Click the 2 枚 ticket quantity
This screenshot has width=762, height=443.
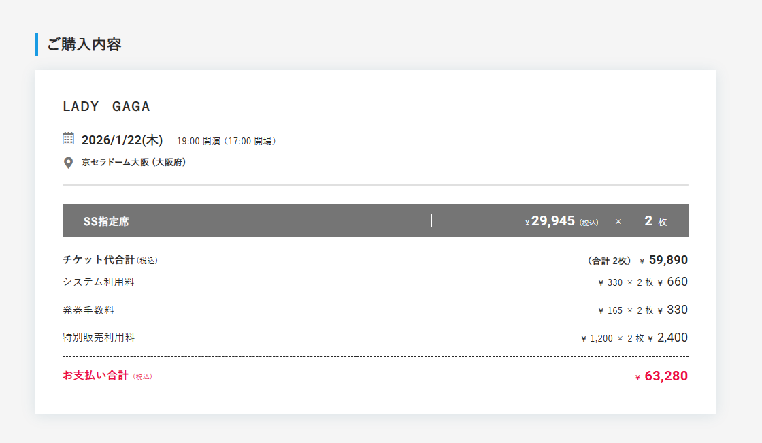pyautogui.click(x=656, y=221)
